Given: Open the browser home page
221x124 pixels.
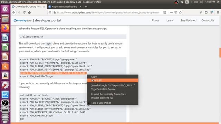Looking at the screenshot, I should pos(29,12).
